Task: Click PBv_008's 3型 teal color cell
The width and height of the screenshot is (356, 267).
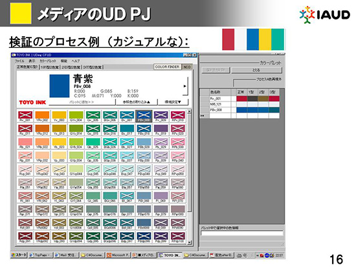Action: 274,110
